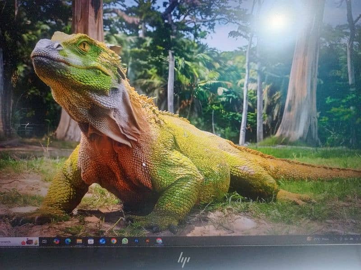Screen dimensions: 361x270
Task: Open the last Chrome icon on the taskbar
Action: point(159,241)
